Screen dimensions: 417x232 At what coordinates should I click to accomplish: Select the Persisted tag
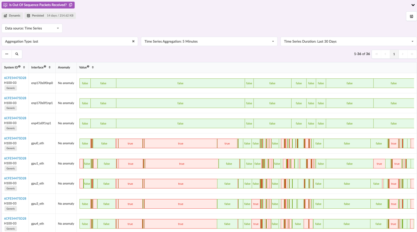point(50,16)
